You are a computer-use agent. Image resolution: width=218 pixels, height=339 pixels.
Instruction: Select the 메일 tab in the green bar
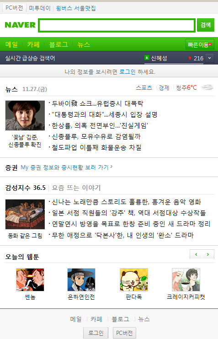pos(12,44)
